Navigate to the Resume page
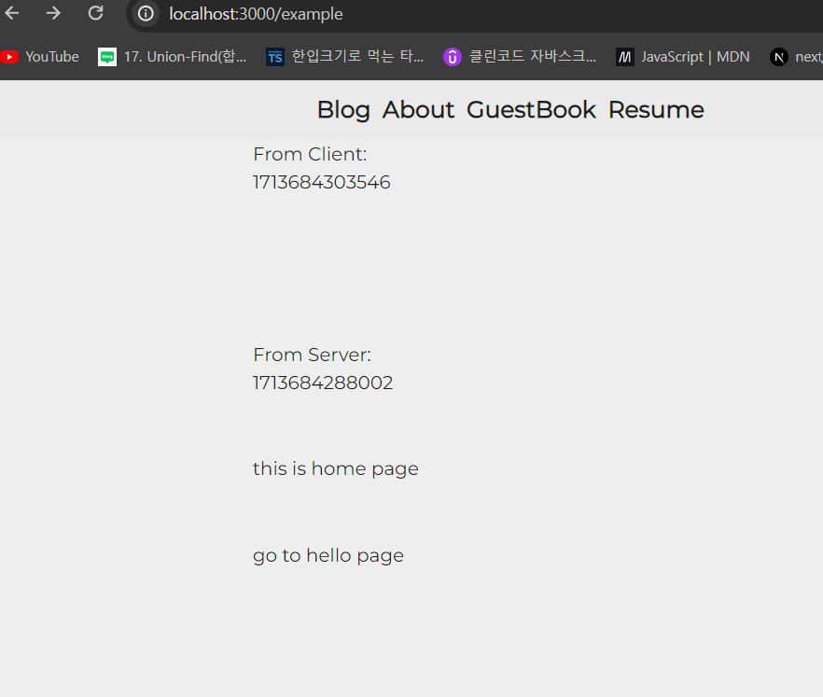The height and width of the screenshot is (697, 823). point(656,110)
